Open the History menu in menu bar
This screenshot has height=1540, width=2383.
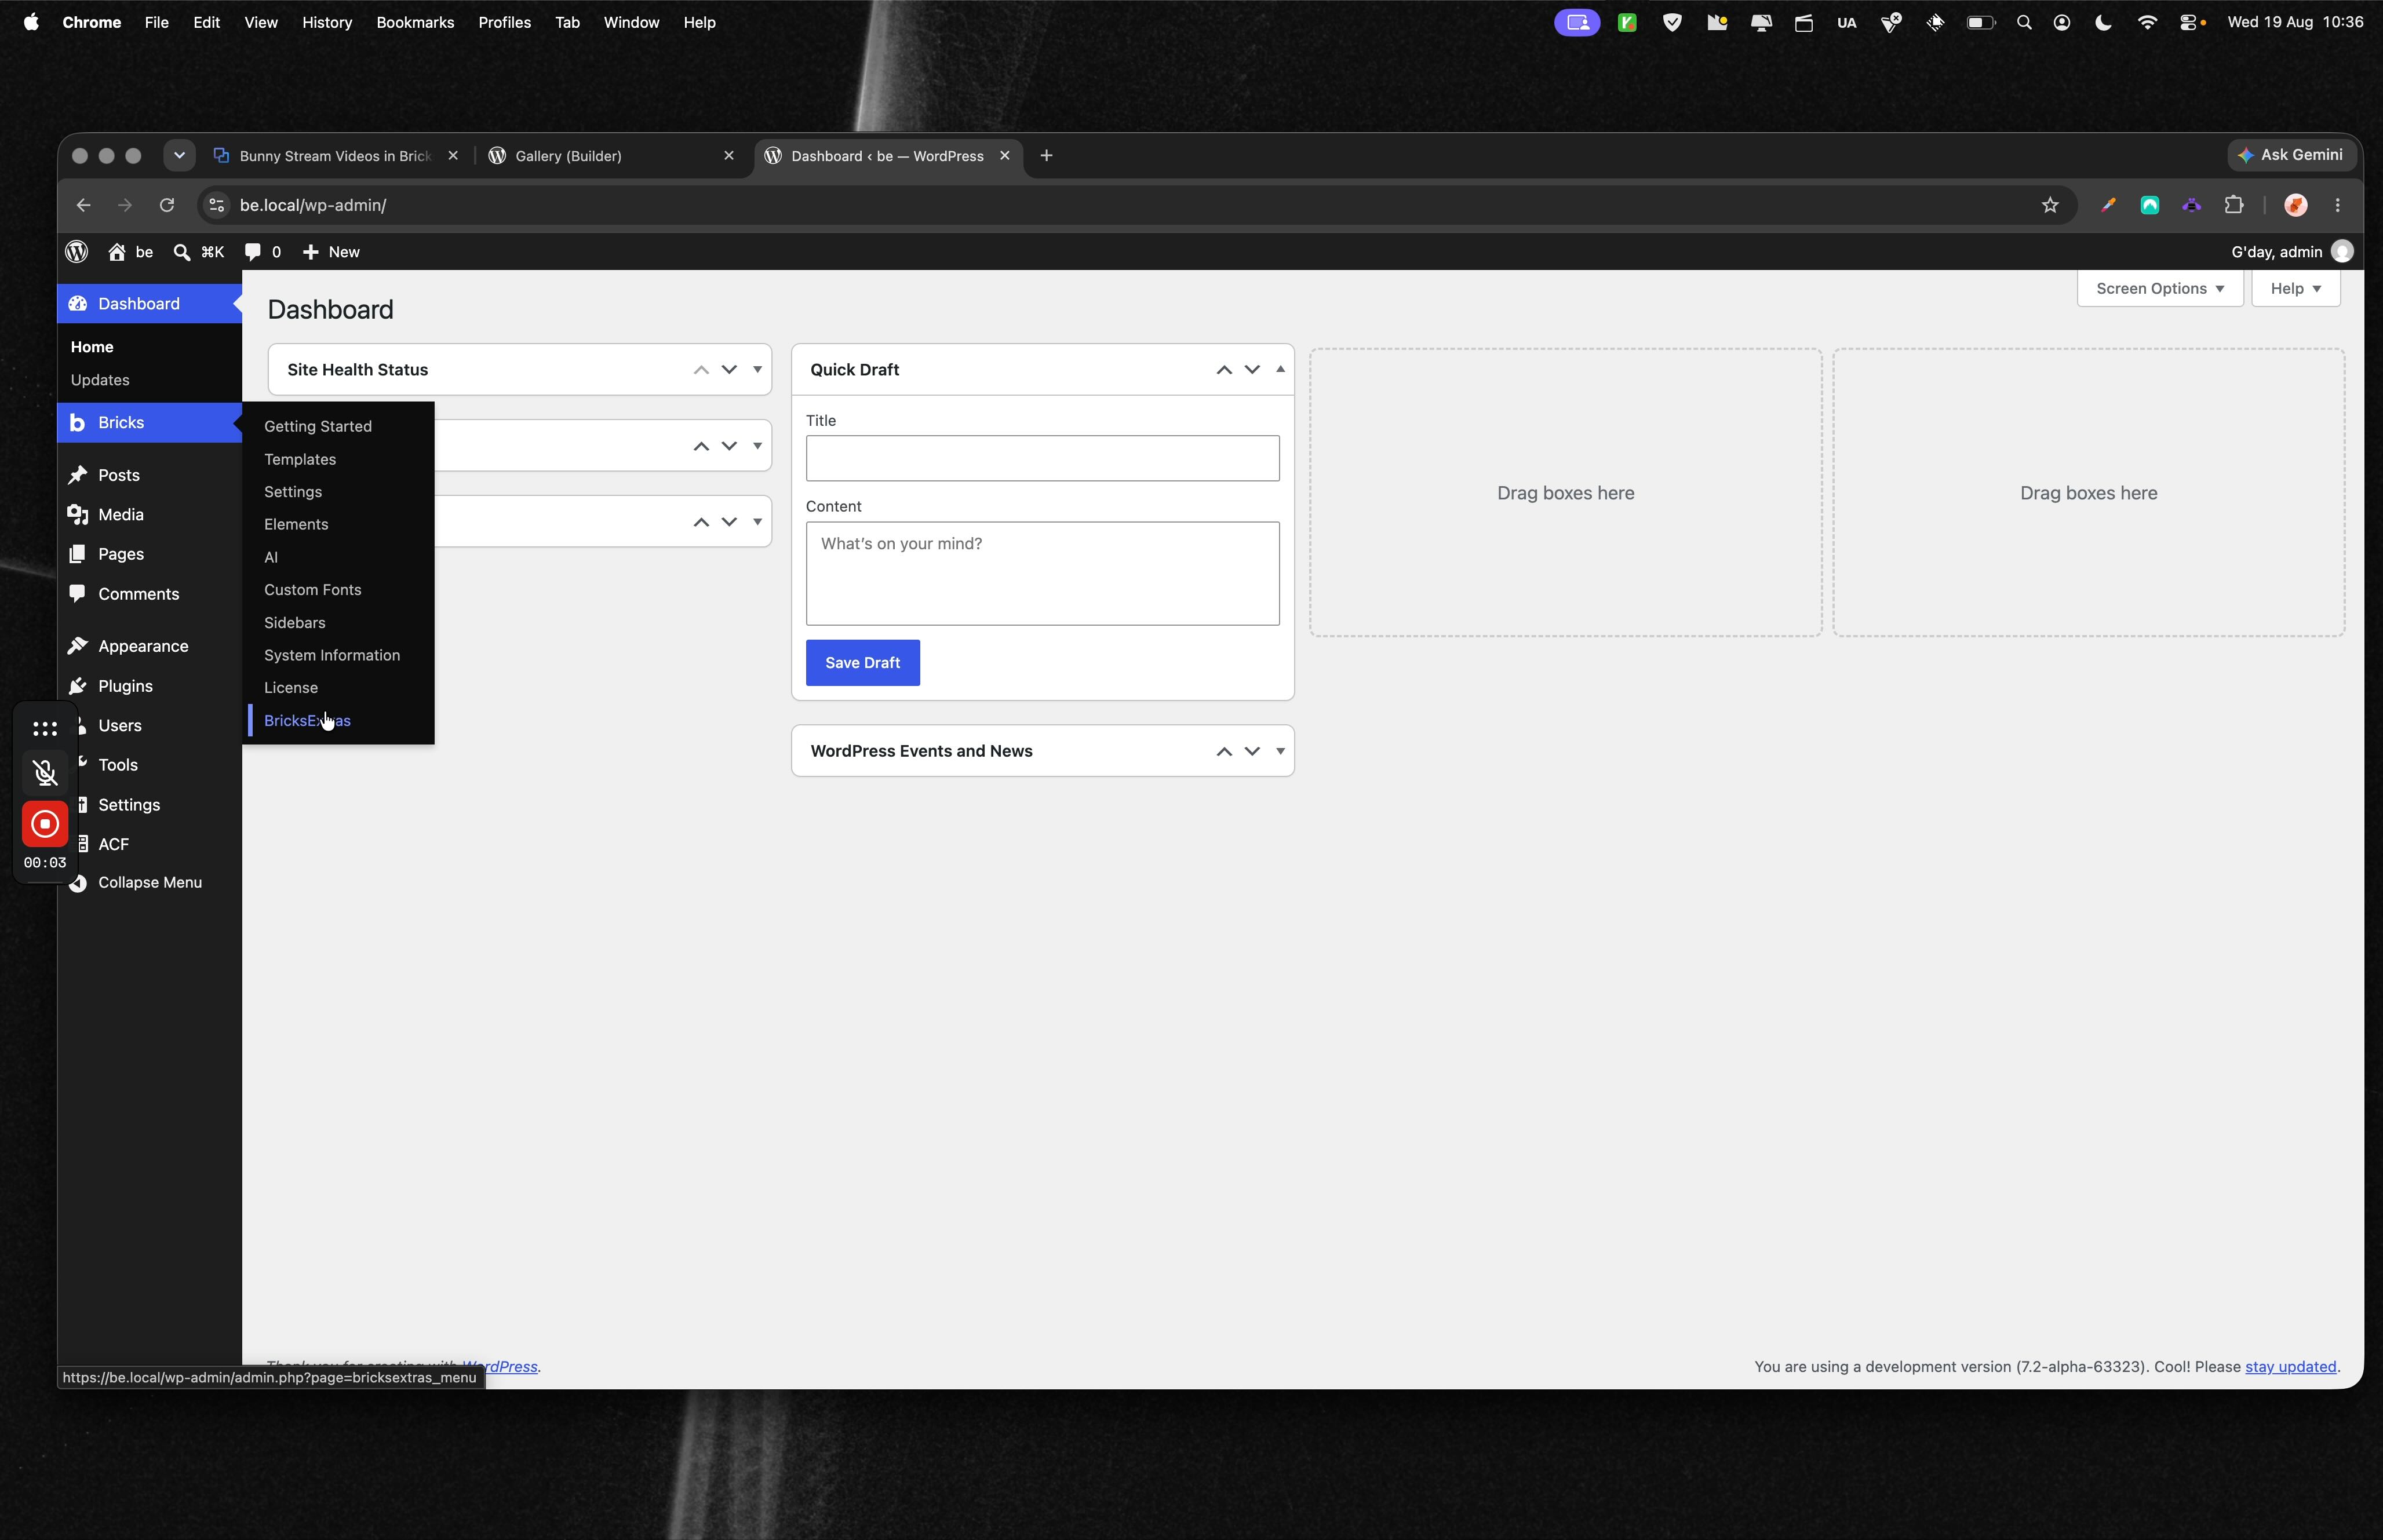[327, 22]
